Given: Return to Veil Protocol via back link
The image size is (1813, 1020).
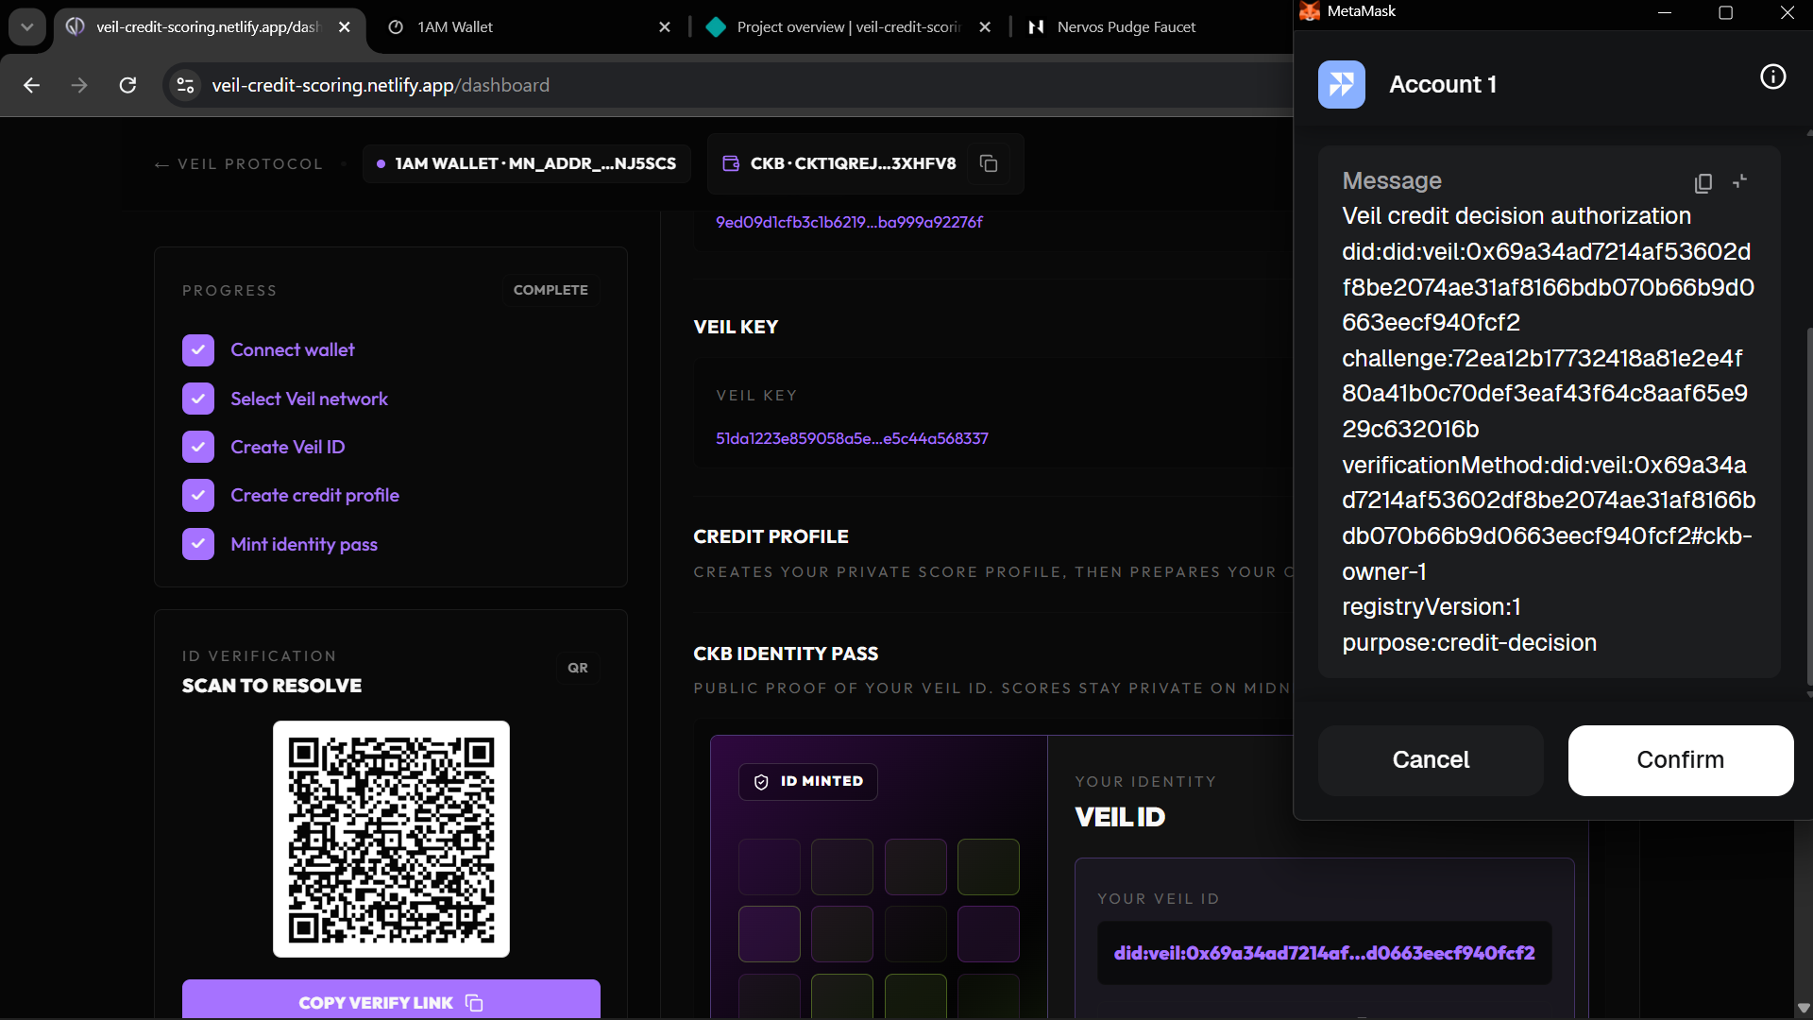Looking at the screenshot, I should 239,164.
